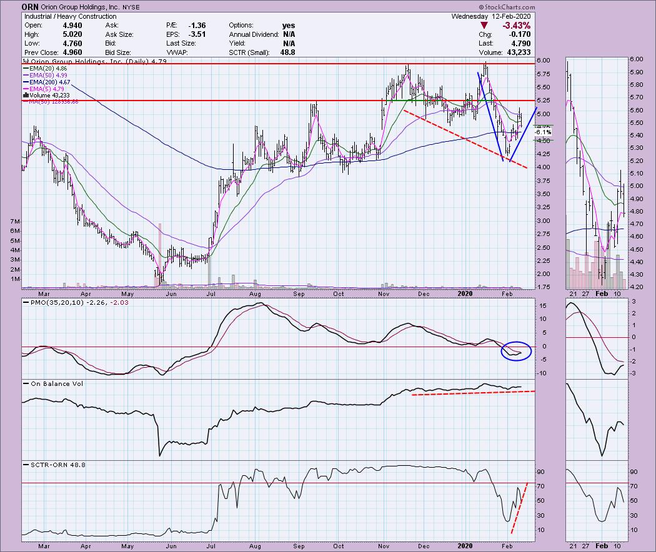Image resolution: width=656 pixels, height=552 pixels.
Task: Click the 7M volume axis label
Action: [x=15, y=221]
